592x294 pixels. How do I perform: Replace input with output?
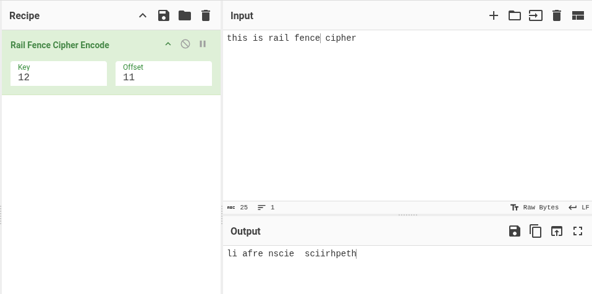557,231
